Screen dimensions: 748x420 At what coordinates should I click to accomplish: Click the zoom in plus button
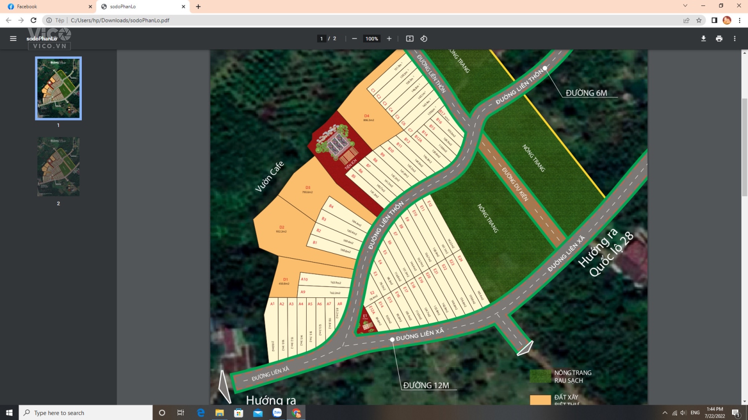coord(389,38)
